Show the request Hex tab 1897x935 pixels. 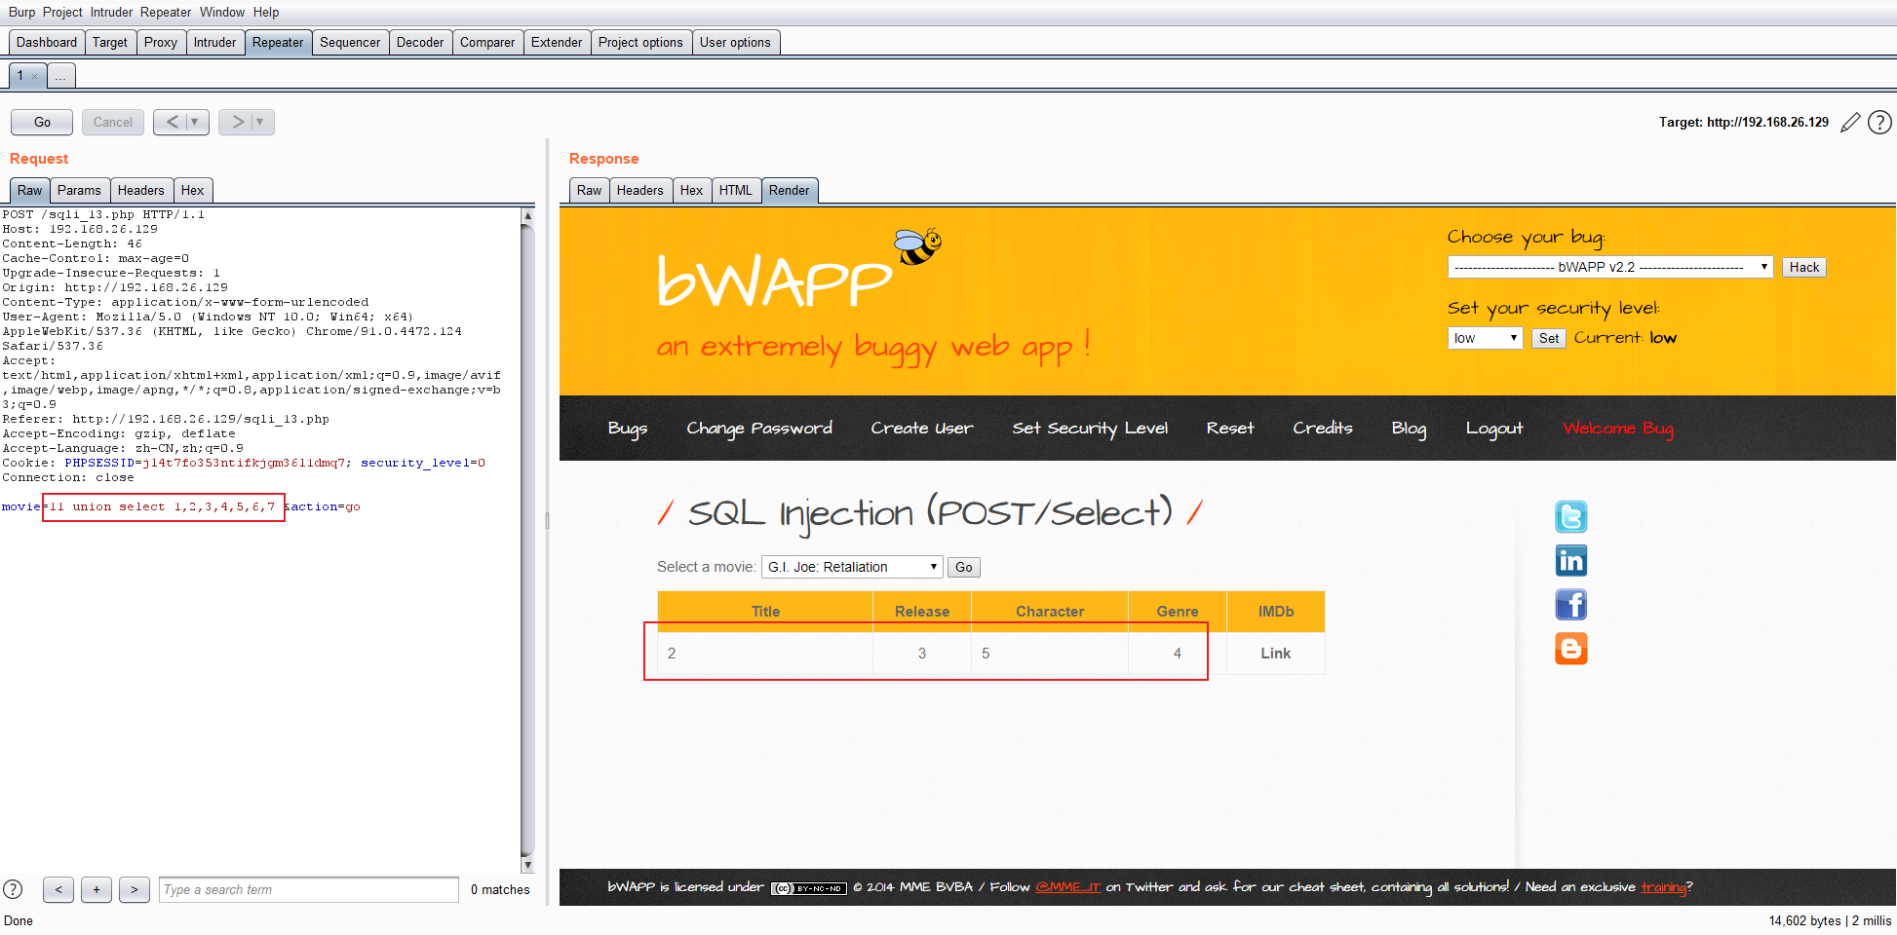click(x=193, y=190)
